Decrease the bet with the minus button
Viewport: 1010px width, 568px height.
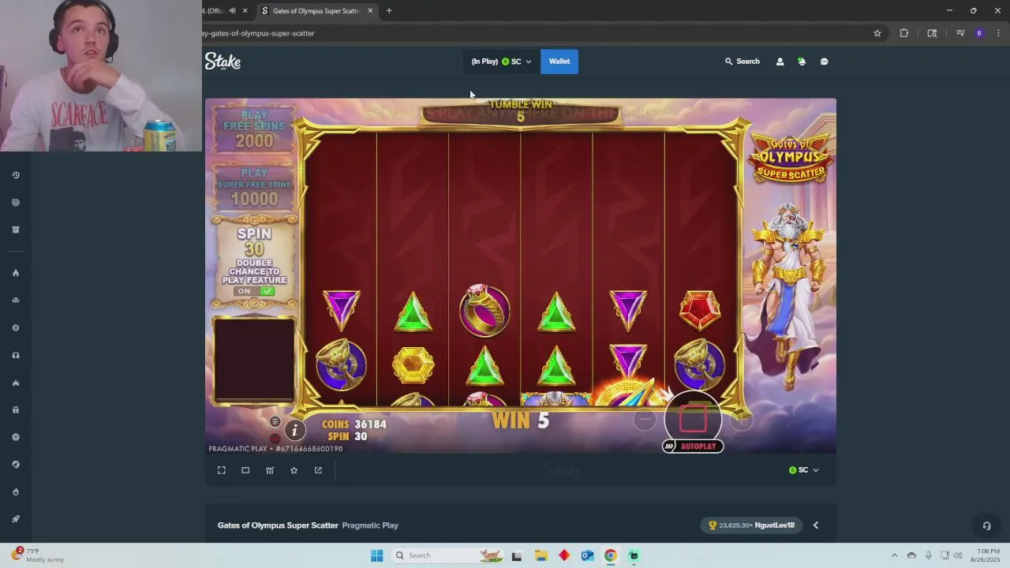(x=645, y=420)
